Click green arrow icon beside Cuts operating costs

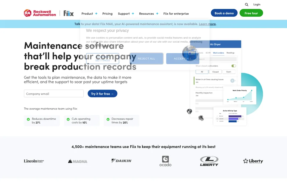coord(68,119)
